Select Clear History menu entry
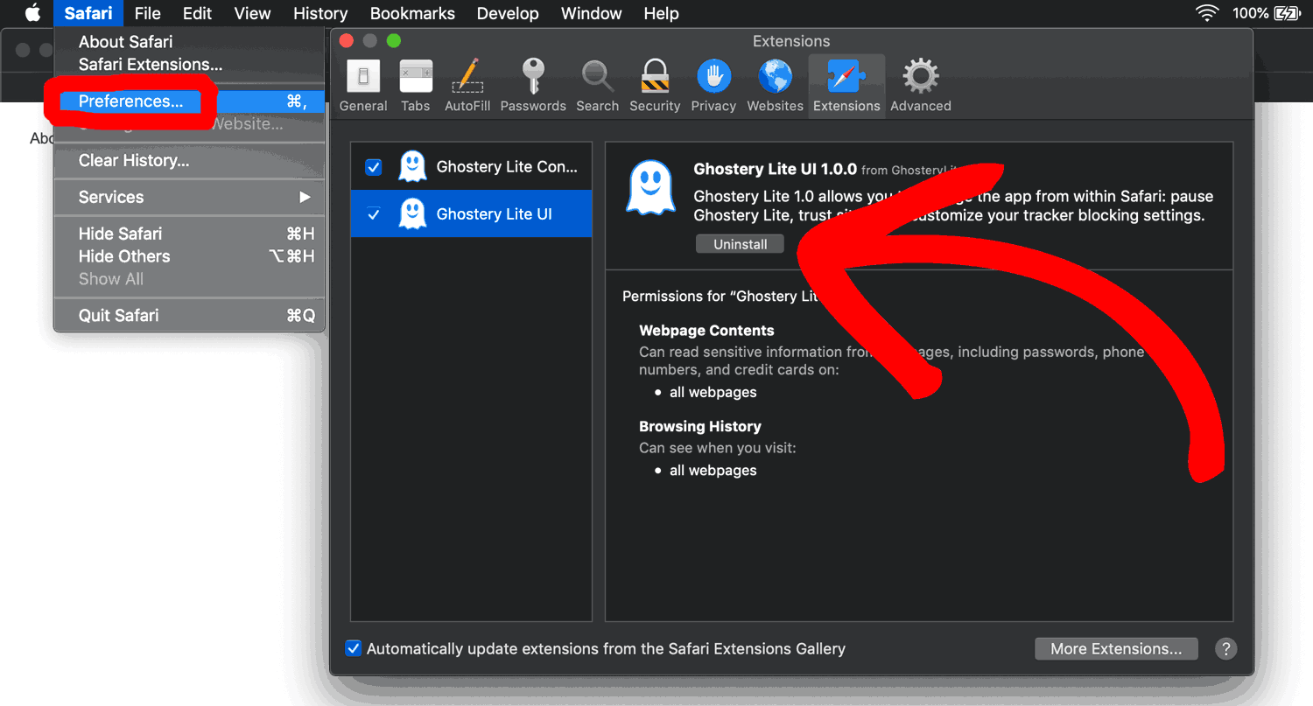 134,160
